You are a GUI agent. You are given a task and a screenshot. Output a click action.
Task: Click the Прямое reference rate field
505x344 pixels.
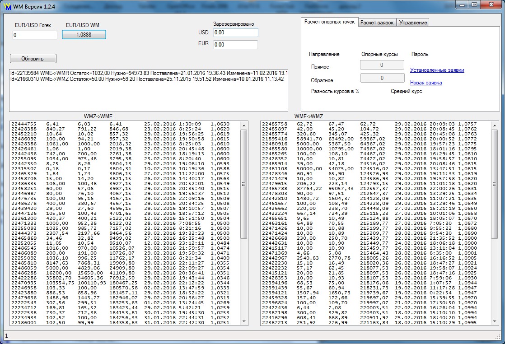[382, 65]
